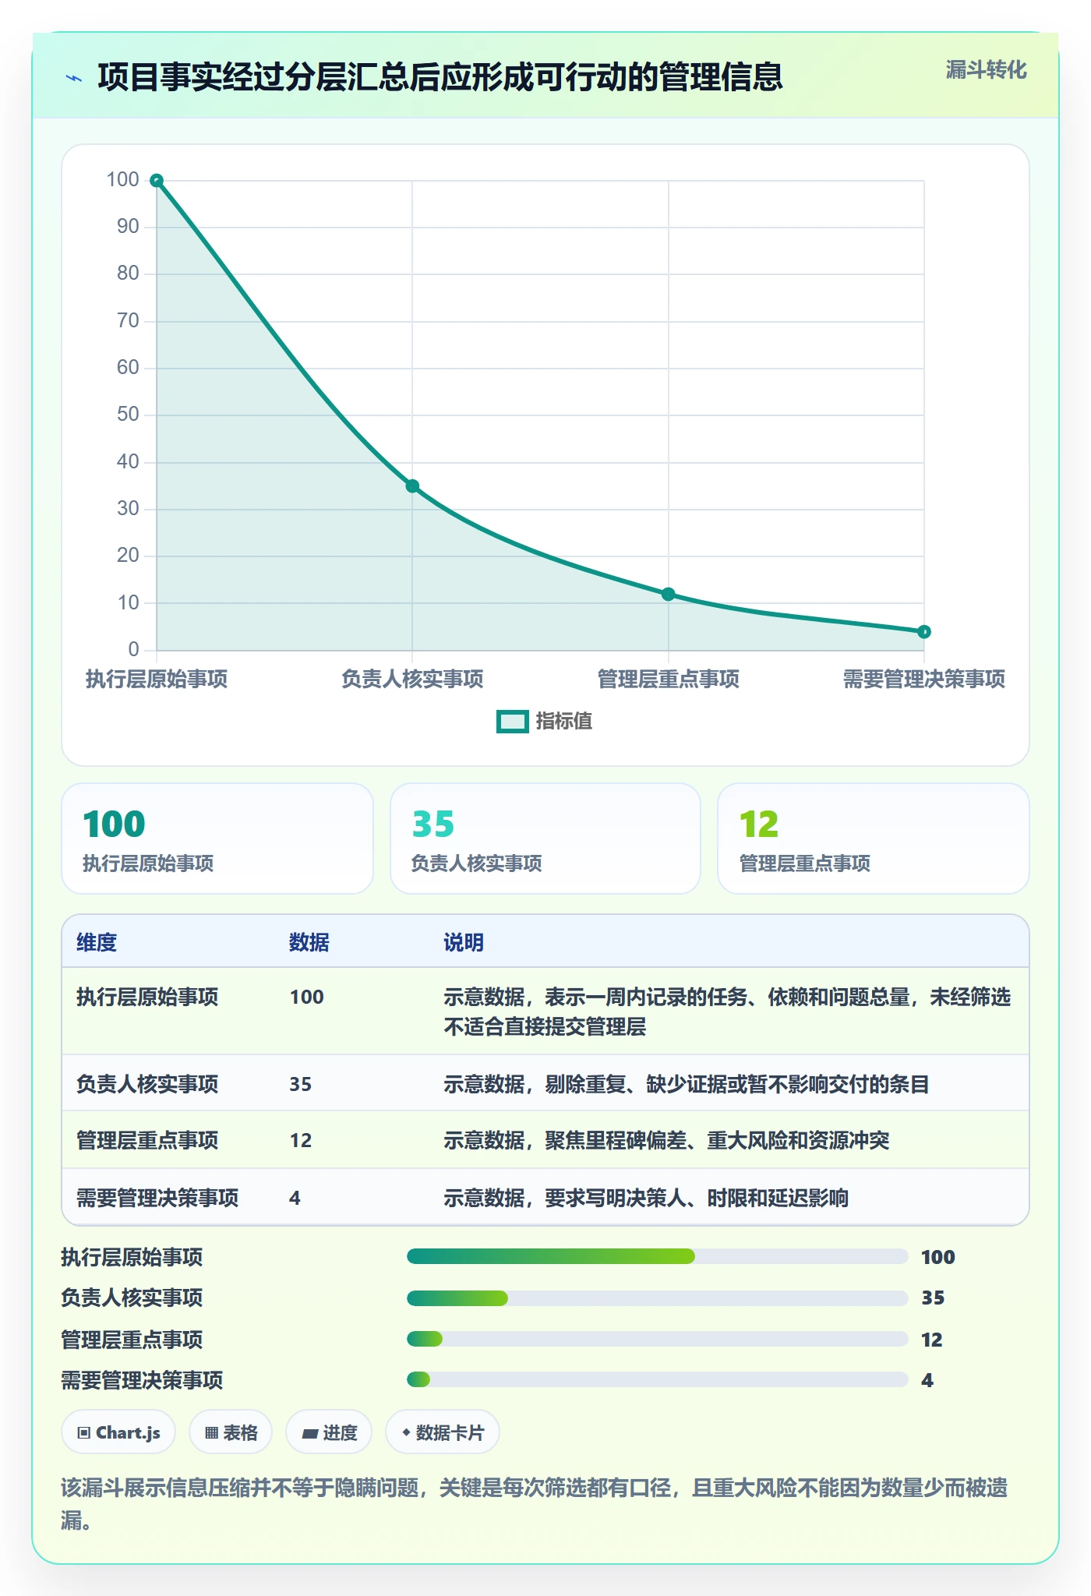Click the 指标值 legend label
This screenshot has width=1091, height=1596.
click(x=564, y=722)
